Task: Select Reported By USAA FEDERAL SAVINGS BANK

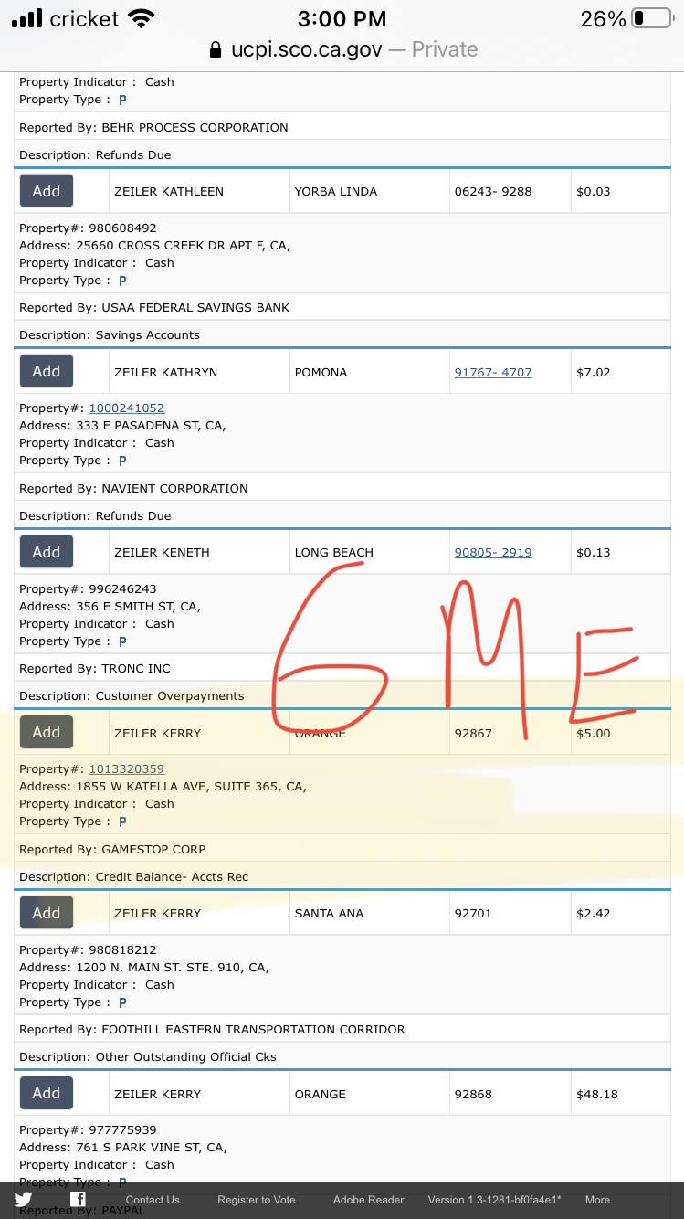Action: coord(342,307)
